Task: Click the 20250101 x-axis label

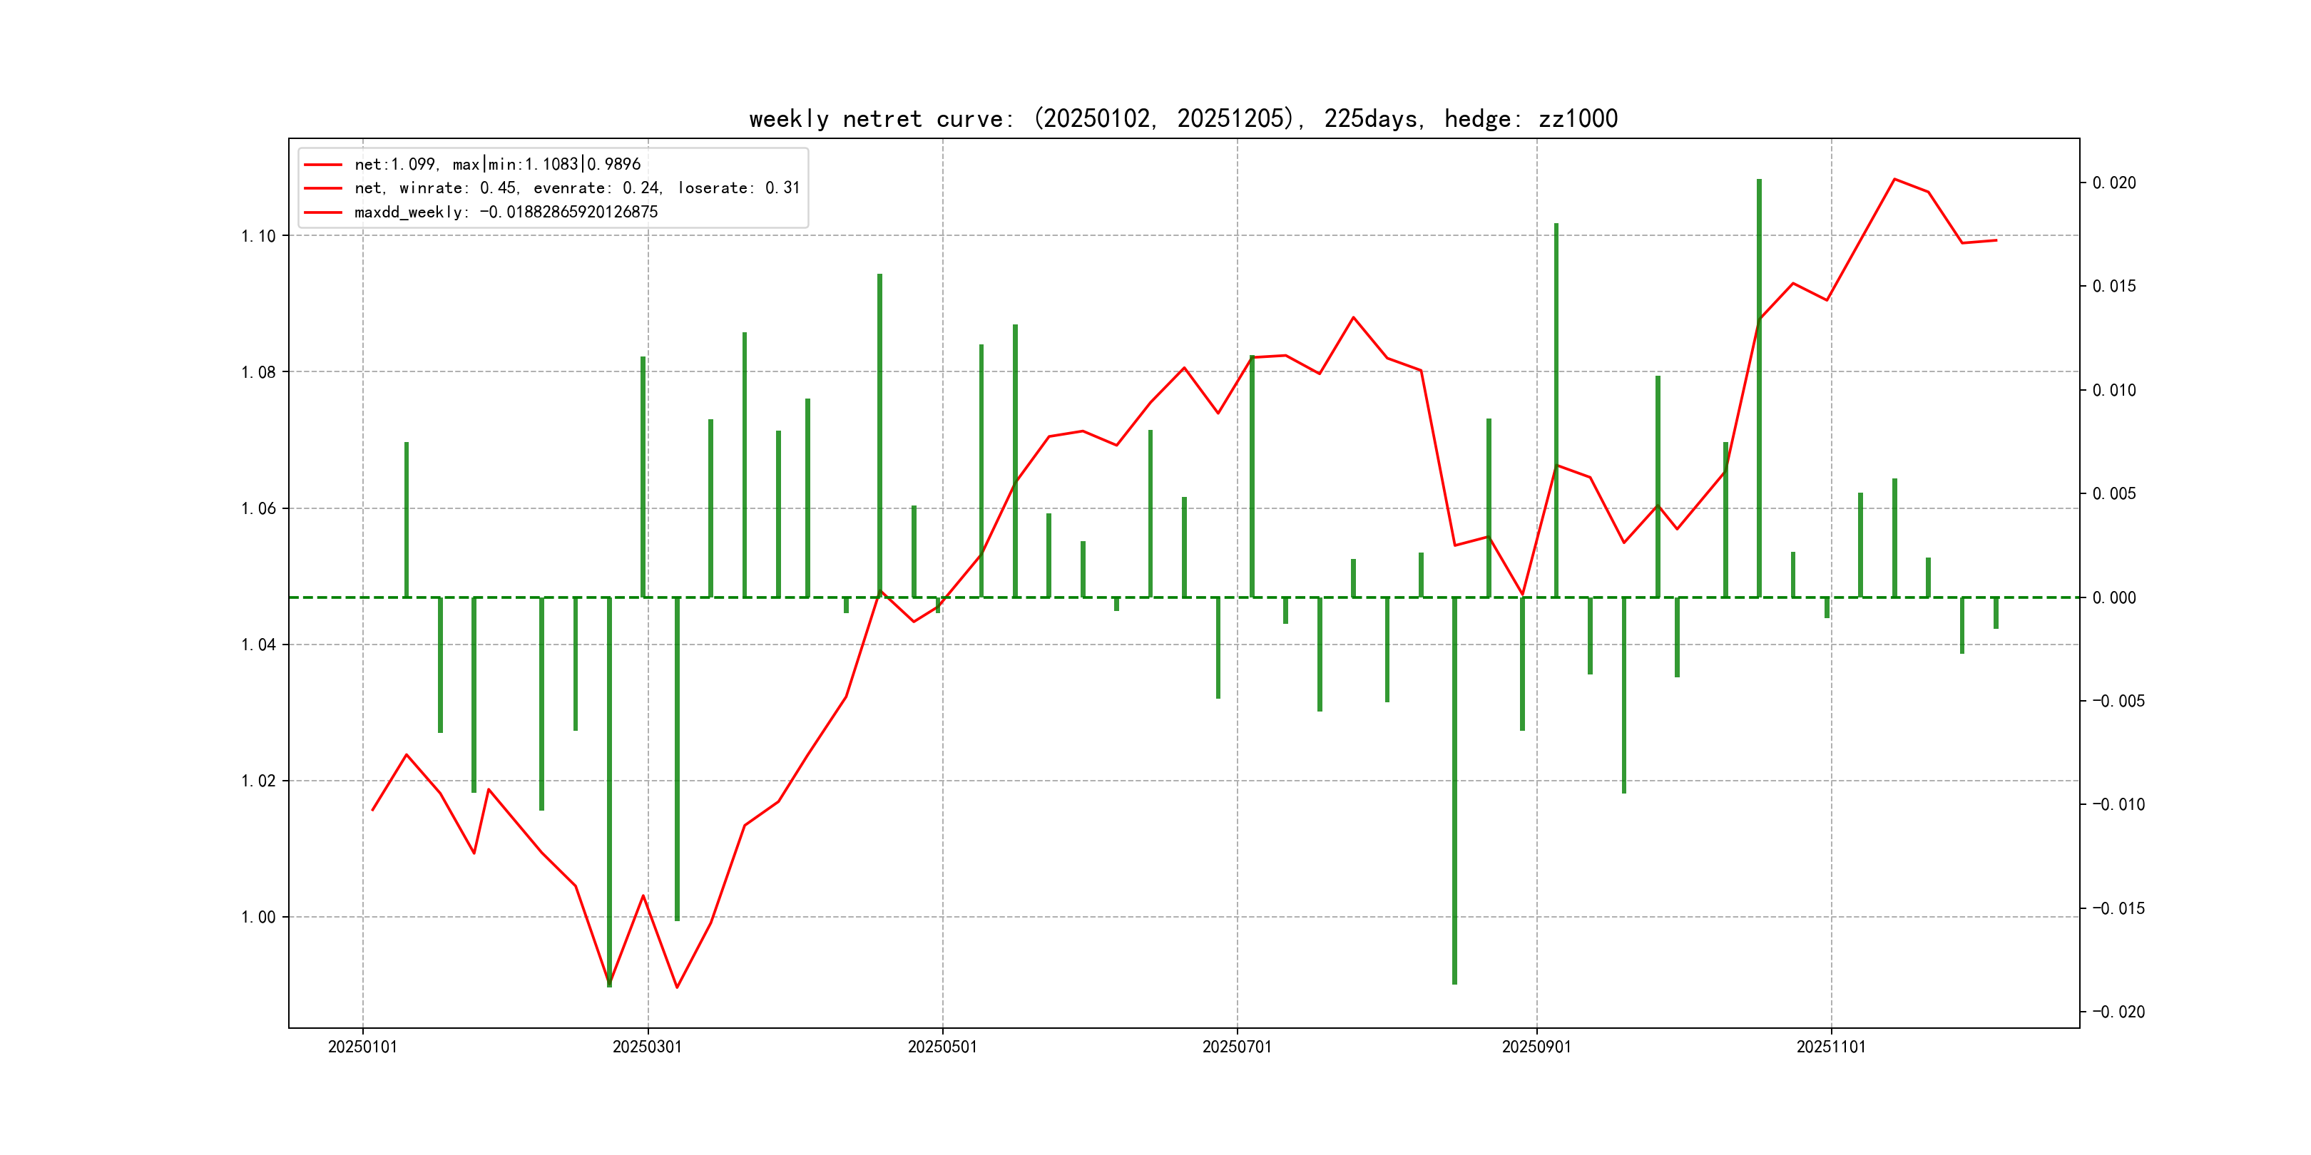Action: (362, 1047)
